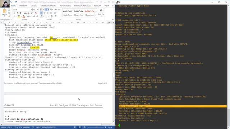Image resolution: width=230 pixels, height=129 pixels.
Task: Toggle italic (K) formatting
Action: [18, 13]
